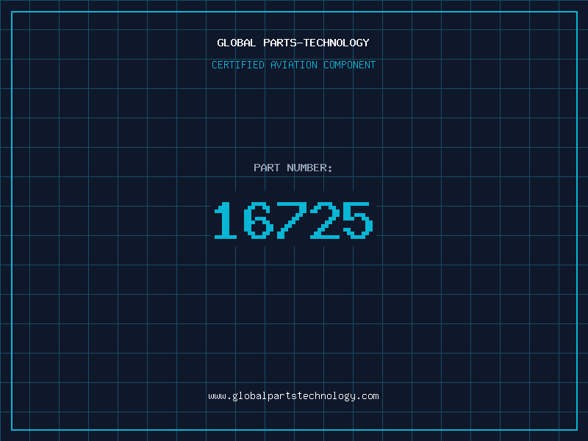Viewport: 588px width, 441px height.
Task: Click the GLOBAL PARTS-TECHNOLOGY title text
Action: (293, 43)
